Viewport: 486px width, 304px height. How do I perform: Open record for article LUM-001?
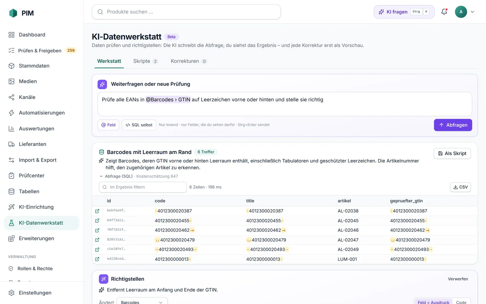tap(97, 259)
